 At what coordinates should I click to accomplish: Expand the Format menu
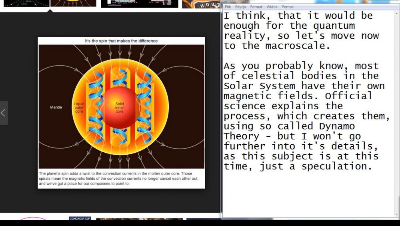pyautogui.click(x=256, y=7)
